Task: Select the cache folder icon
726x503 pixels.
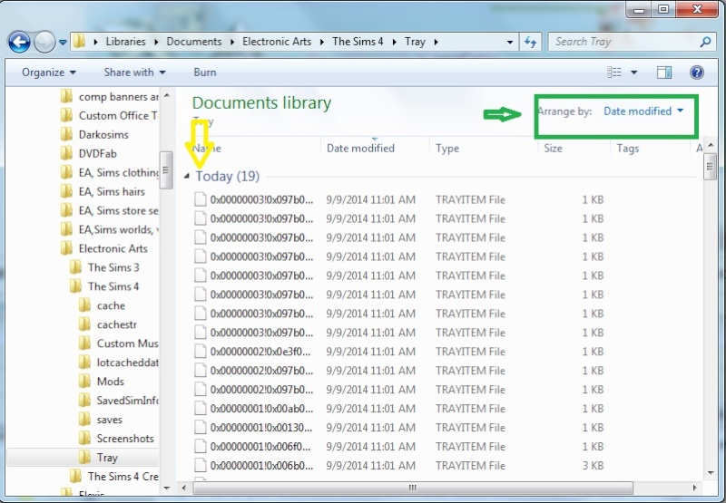Action: coord(85,305)
